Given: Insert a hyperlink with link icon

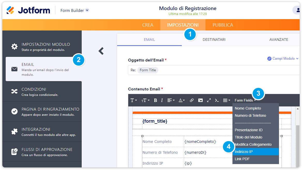Looking at the screenshot, I should coord(192,100).
